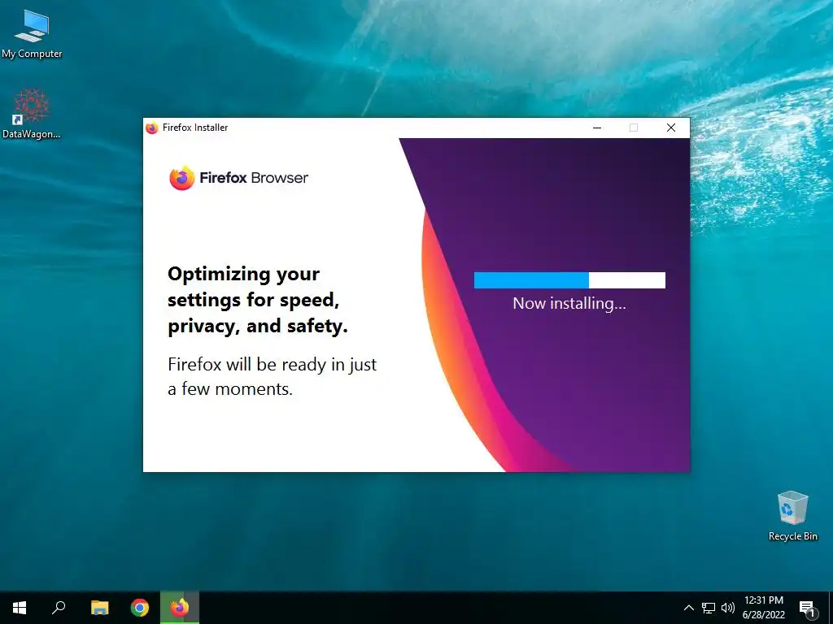Click the Firefox Installer taskbar button
The height and width of the screenshot is (624, 833).
[180, 608]
